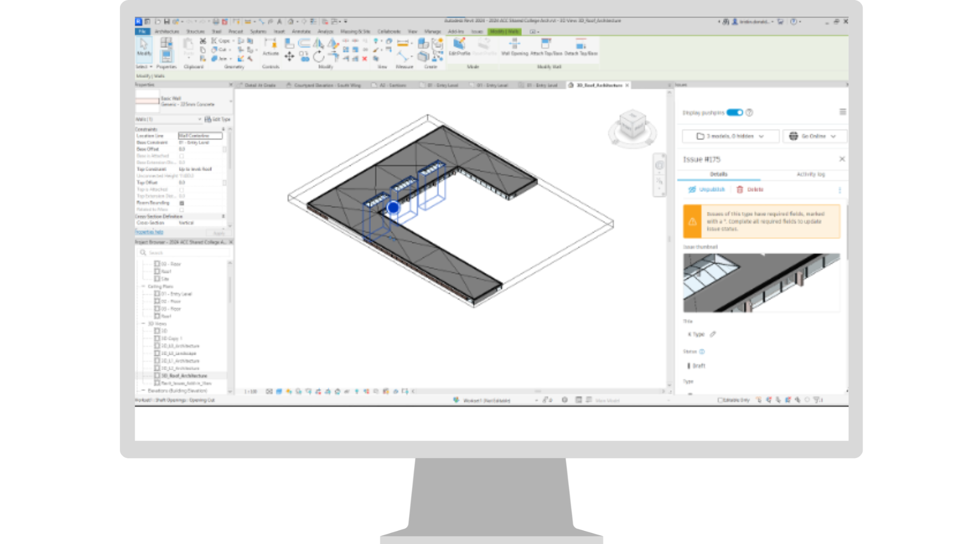Open the Architecture ribbon tab
The image size is (968, 544).
pos(167,31)
